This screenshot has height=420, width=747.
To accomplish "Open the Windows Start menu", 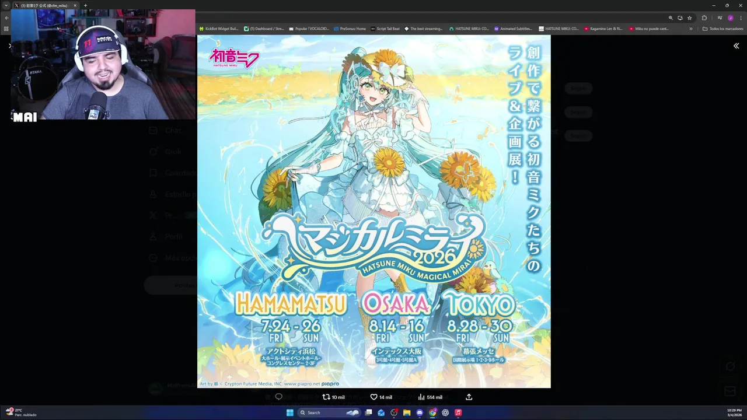I will [x=290, y=412].
